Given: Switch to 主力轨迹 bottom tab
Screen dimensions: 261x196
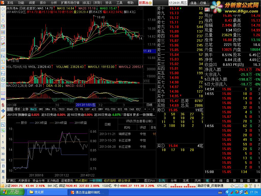Looking at the screenshot, I should pyautogui.click(x=53, y=181).
